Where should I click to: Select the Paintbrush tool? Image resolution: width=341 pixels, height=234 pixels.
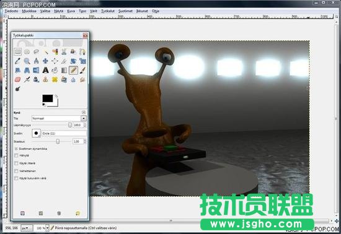82,70
